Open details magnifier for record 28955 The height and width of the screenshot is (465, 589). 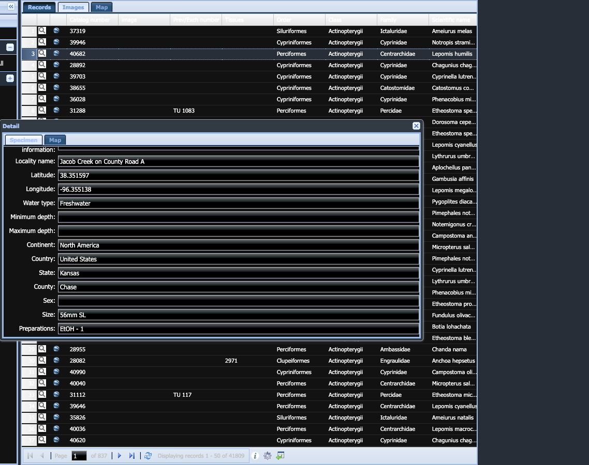(42, 349)
